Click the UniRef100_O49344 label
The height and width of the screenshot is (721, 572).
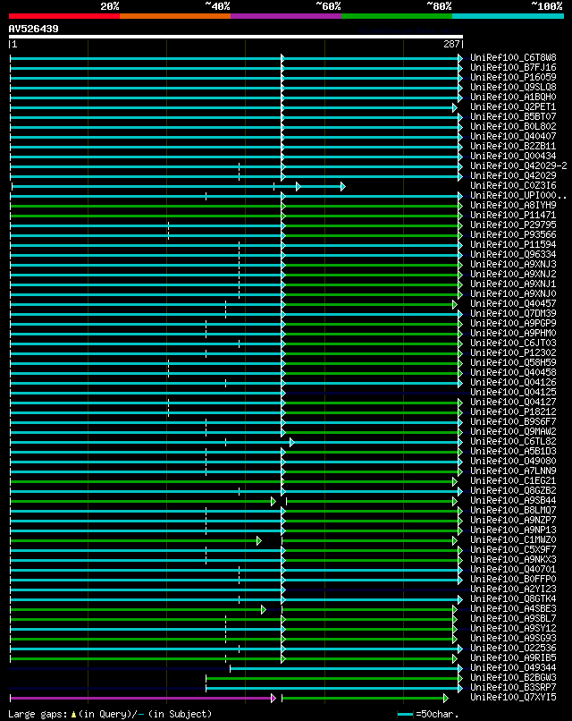click(x=513, y=668)
